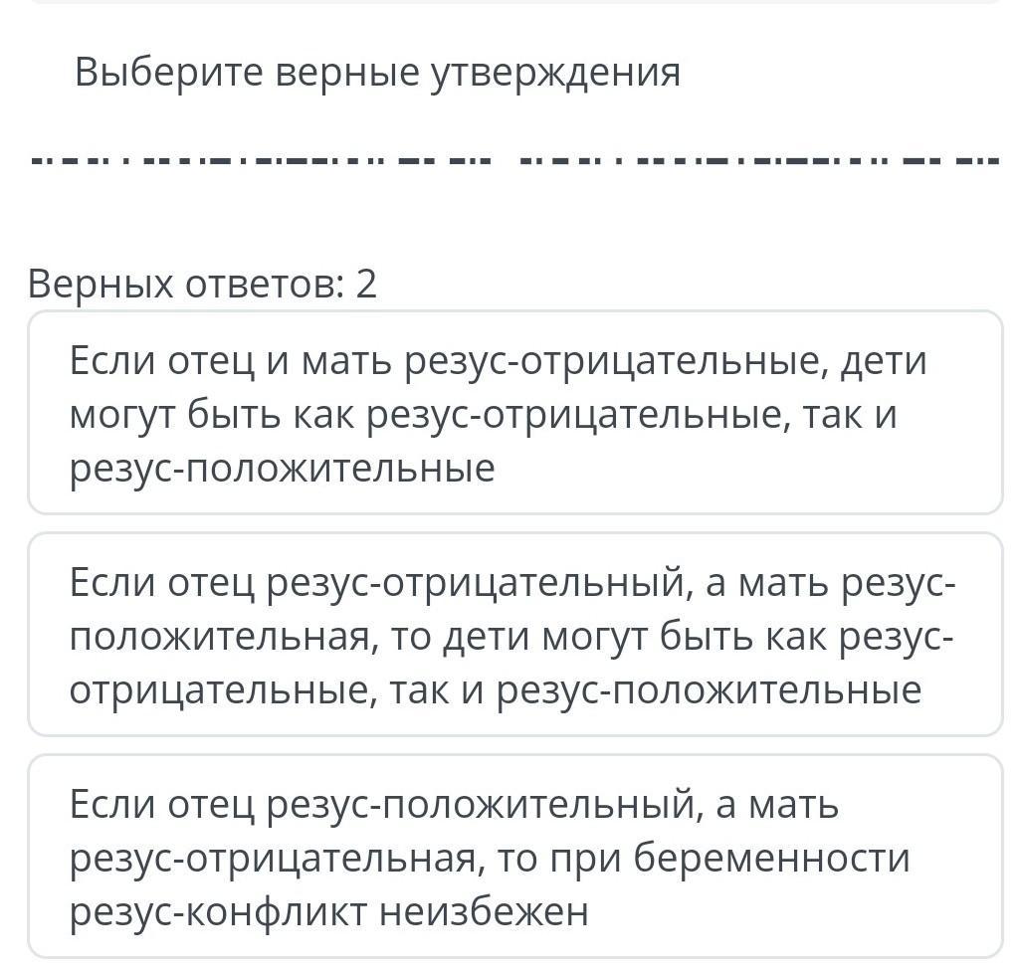Image resolution: width=1018 pixels, height=974 pixels.
Task: Tap 'резус-отрицательная, то при беременности' text line
Action: (x=490, y=858)
